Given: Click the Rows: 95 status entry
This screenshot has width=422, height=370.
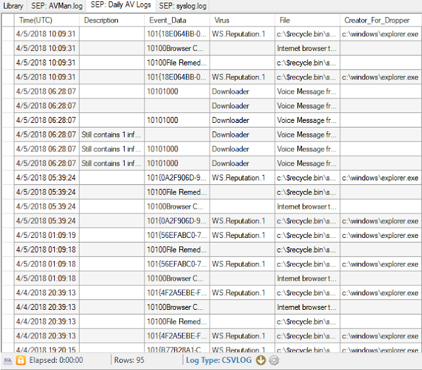Looking at the screenshot, I should tap(129, 360).
